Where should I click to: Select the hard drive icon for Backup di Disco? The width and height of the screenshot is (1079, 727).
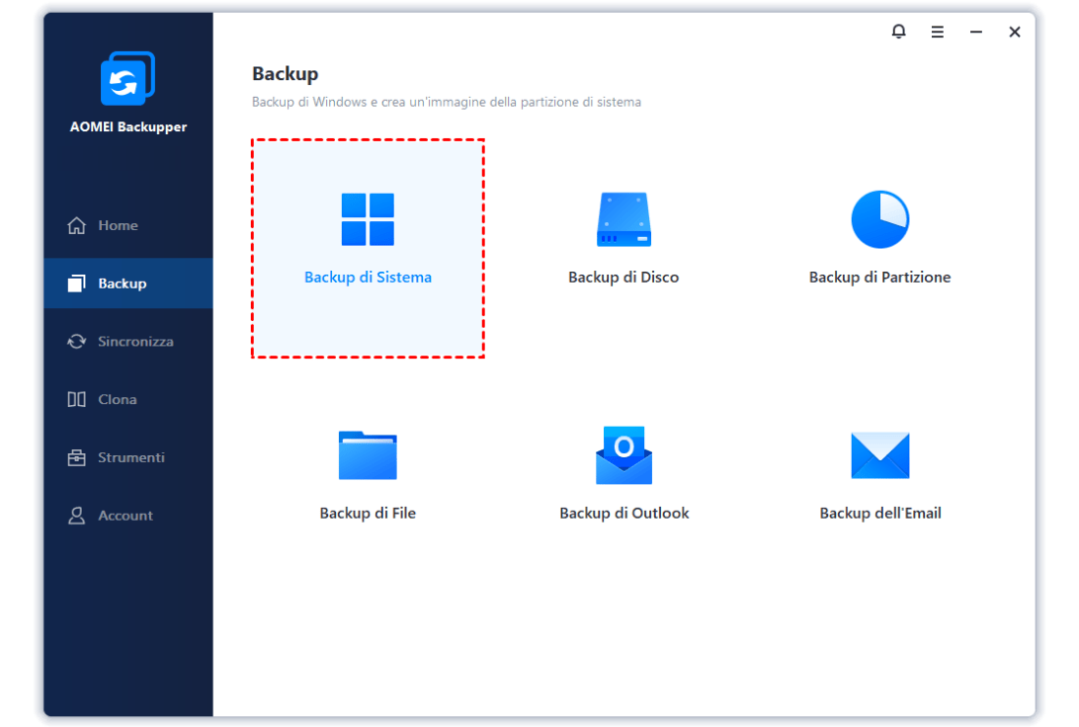623,219
